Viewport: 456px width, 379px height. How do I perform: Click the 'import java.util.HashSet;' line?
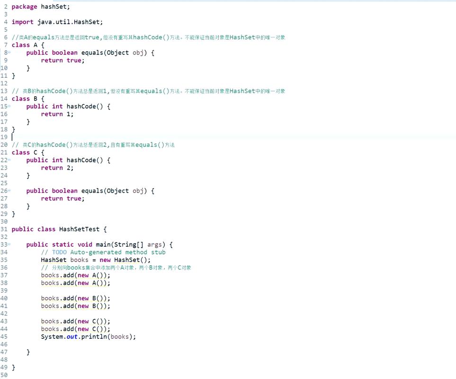[x=57, y=22]
